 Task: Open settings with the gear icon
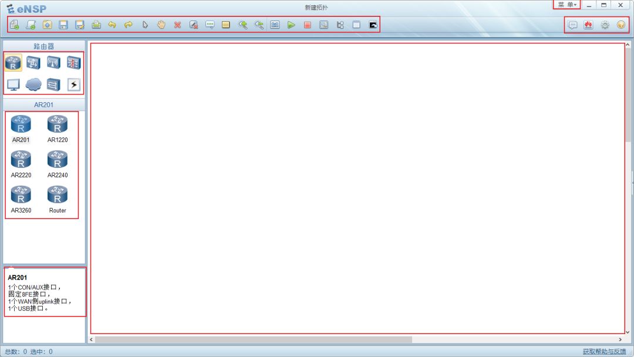click(605, 25)
